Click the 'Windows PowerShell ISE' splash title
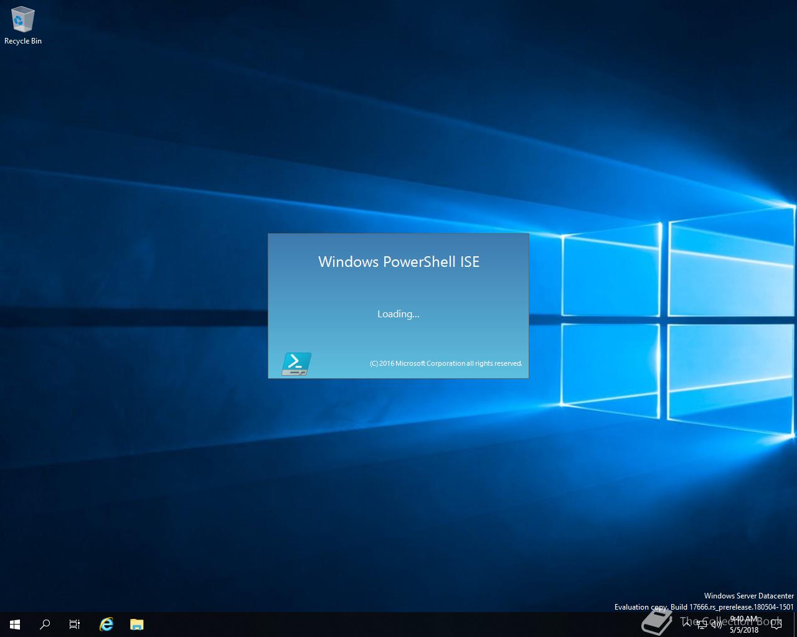Image resolution: width=797 pixels, height=637 pixels. [398, 262]
